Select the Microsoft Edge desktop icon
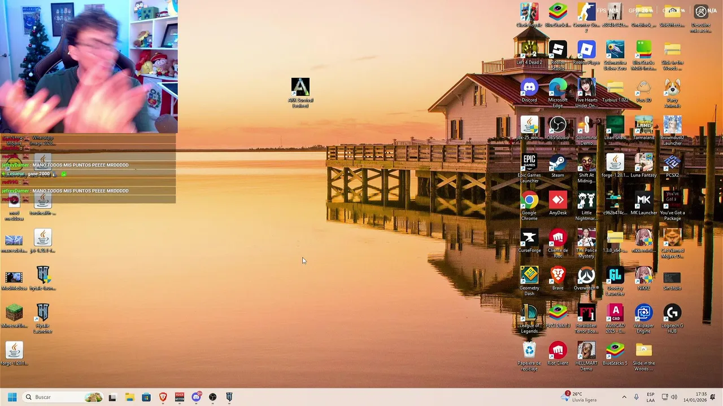723x406 pixels. click(x=558, y=94)
